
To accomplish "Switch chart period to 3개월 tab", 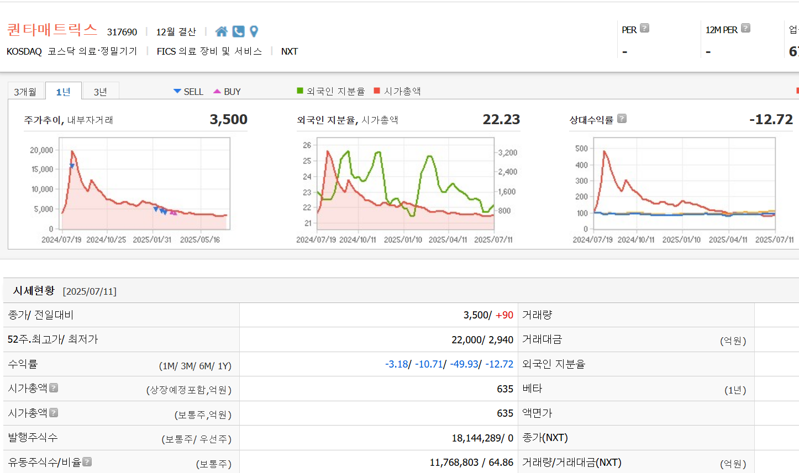I will (25, 91).
